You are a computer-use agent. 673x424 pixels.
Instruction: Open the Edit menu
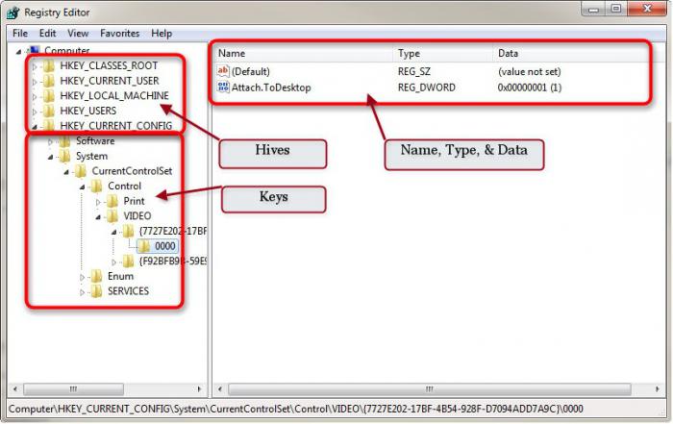pyautogui.click(x=48, y=33)
